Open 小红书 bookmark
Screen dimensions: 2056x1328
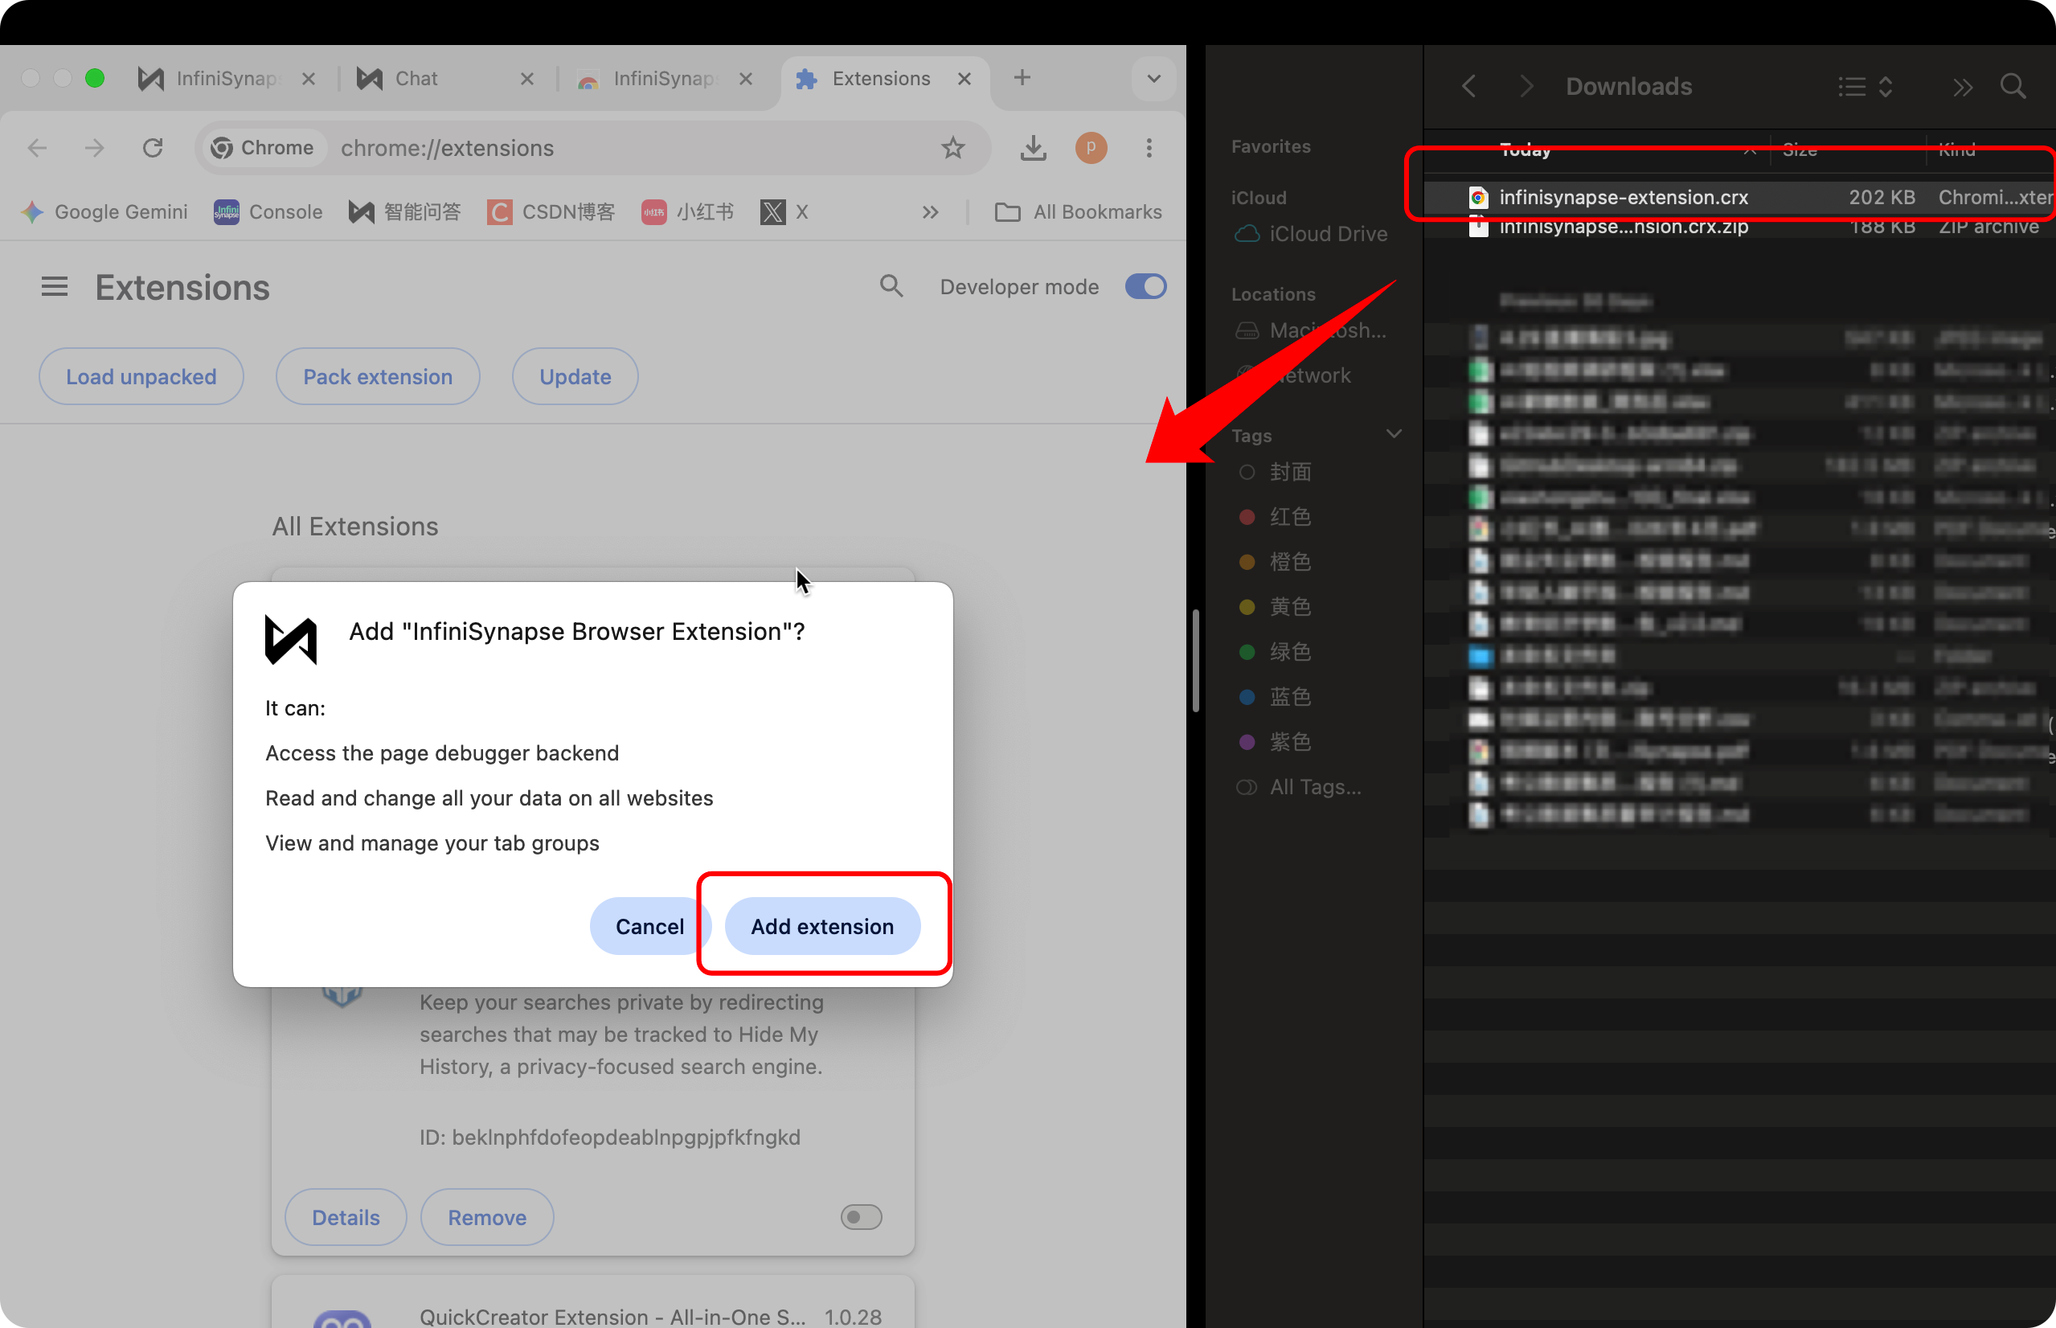point(688,212)
